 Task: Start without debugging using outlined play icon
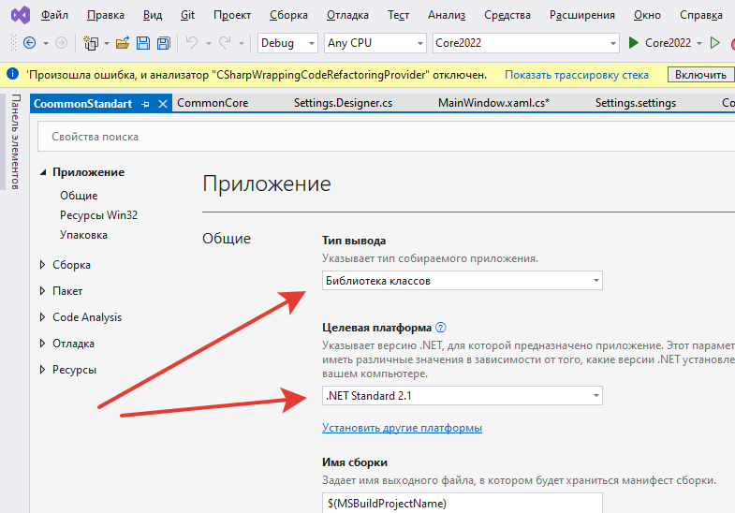pos(714,43)
